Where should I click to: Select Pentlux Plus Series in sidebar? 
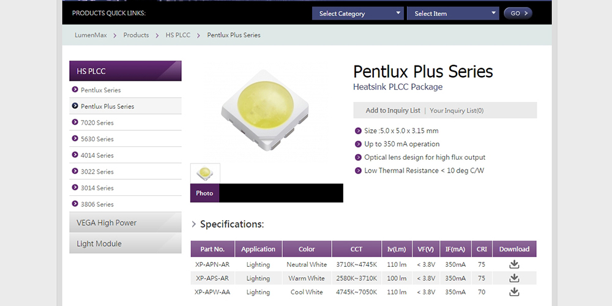(125, 106)
